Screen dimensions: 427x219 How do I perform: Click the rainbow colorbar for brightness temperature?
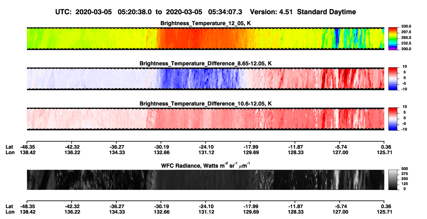pyautogui.click(x=393, y=38)
